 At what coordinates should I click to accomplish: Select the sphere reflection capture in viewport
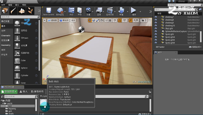tap(81, 29)
